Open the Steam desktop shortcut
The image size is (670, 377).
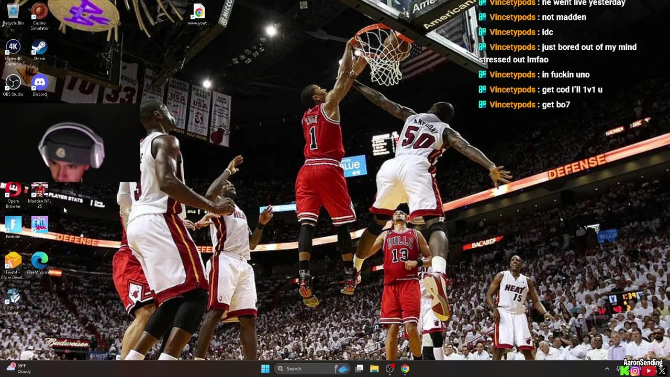pyautogui.click(x=39, y=51)
